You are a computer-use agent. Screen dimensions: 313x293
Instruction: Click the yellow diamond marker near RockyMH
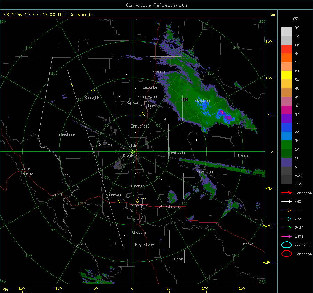click(93, 91)
